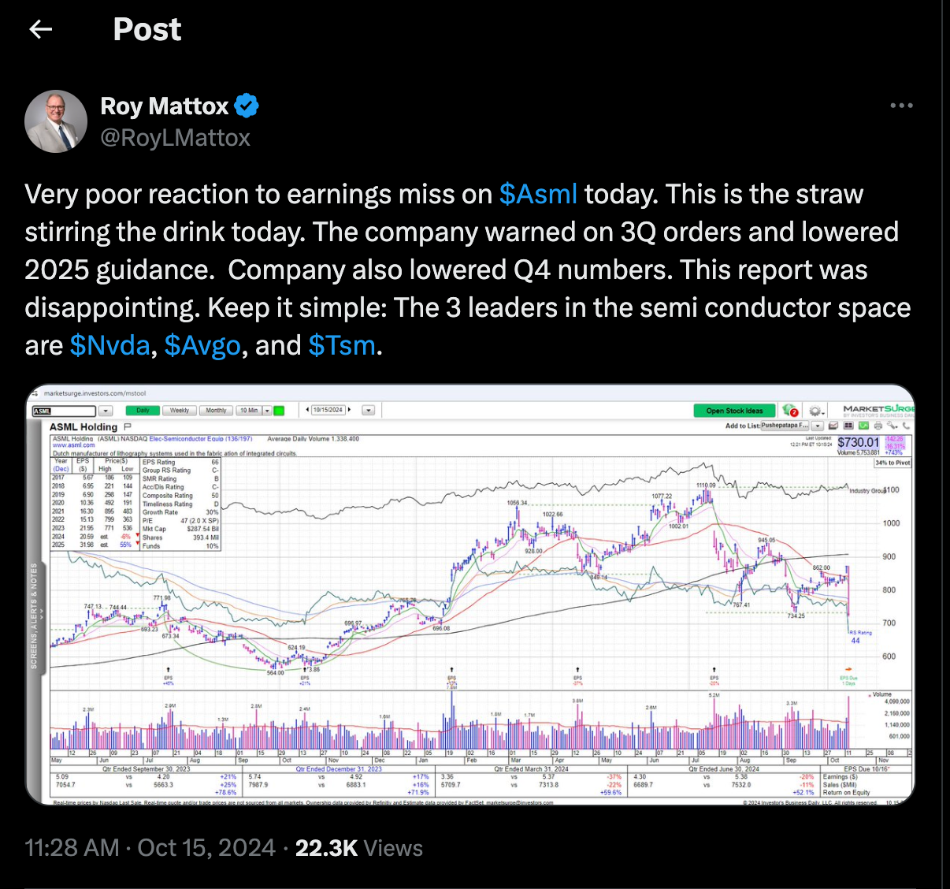Click the grid layout icon next to the list

848,426
